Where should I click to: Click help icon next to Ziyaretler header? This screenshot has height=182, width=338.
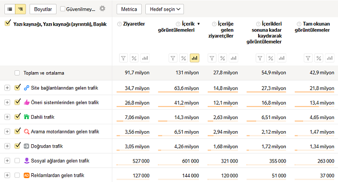tap(119, 24)
